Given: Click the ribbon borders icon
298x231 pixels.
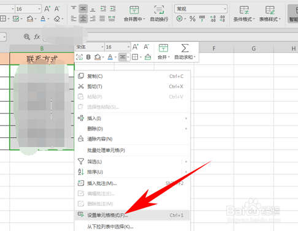Looking at the screenshot, I should coord(3,19).
